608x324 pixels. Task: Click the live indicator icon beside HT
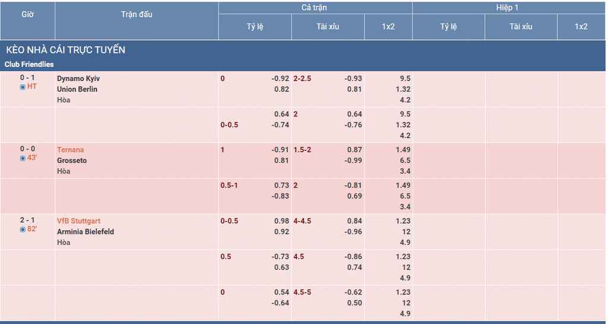point(23,87)
